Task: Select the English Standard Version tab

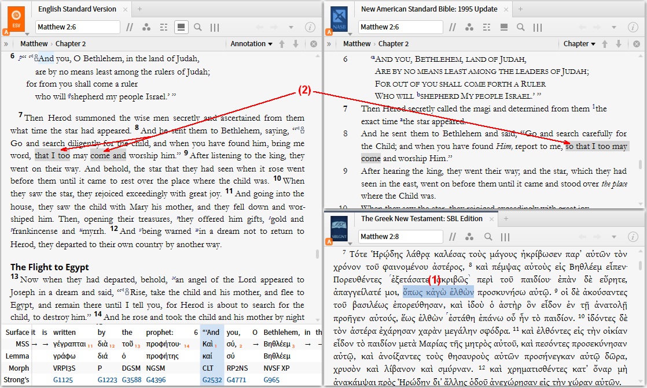Action: tap(77, 9)
